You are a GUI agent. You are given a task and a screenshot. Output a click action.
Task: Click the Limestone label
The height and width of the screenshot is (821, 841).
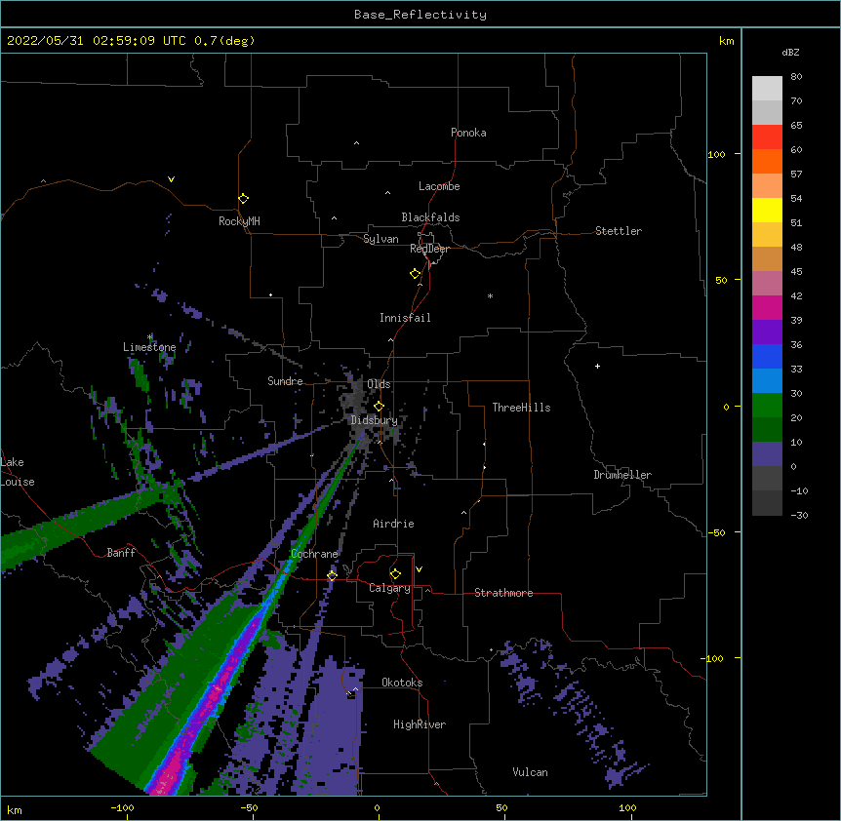149,347
